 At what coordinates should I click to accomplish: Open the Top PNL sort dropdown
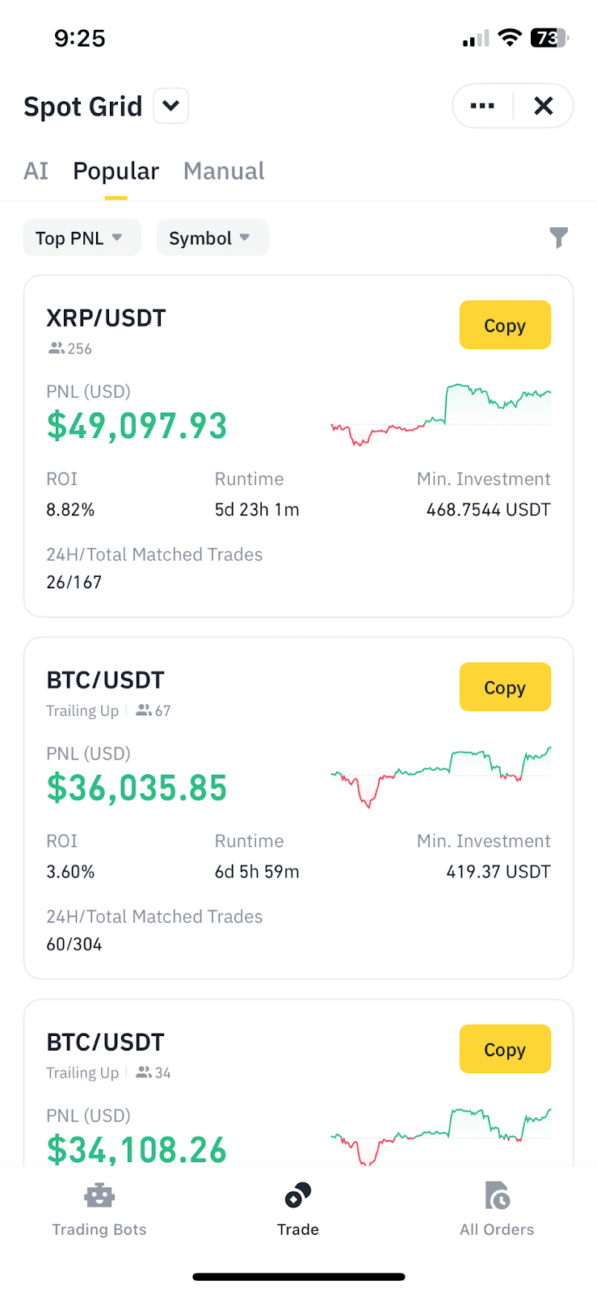(82, 238)
